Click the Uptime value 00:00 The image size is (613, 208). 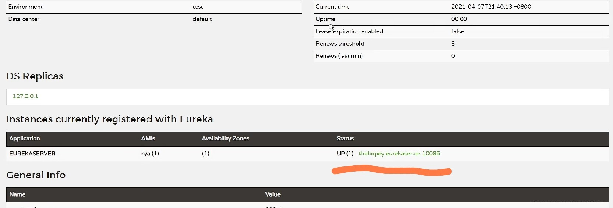pos(459,19)
